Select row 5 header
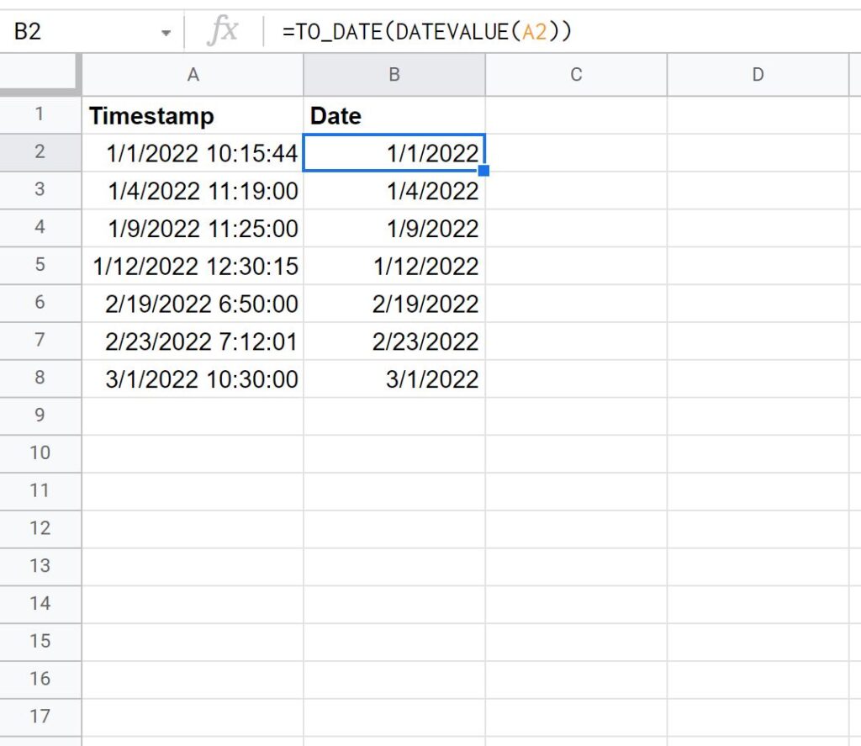This screenshot has width=861, height=746. coord(40,266)
